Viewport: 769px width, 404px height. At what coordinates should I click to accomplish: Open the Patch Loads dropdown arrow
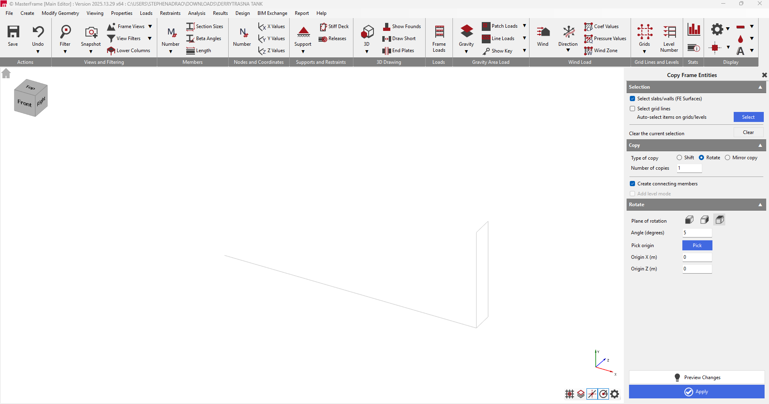pyautogui.click(x=524, y=26)
